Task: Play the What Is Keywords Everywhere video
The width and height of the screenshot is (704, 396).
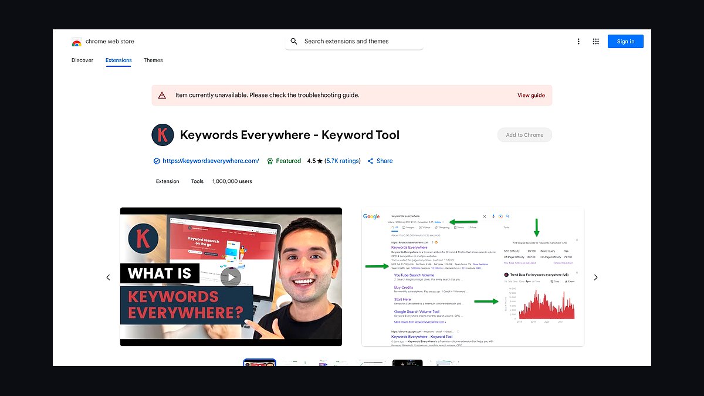Action: [231, 277]
